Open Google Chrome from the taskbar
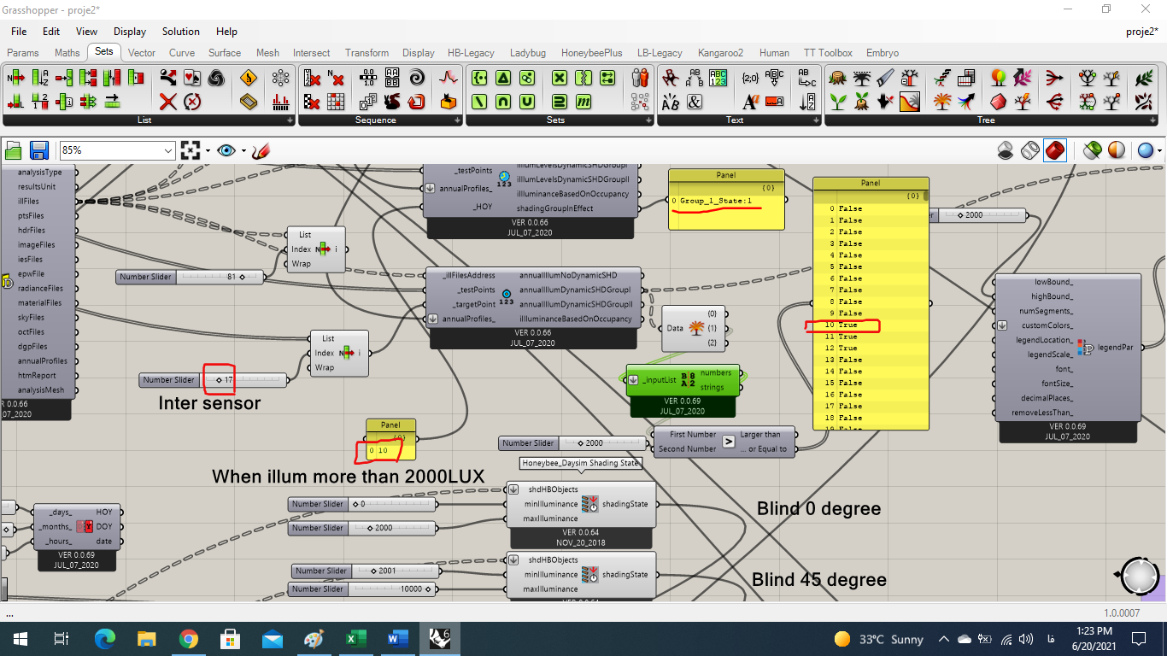The width and height of the screenshot is (1167, 656). 189,638
